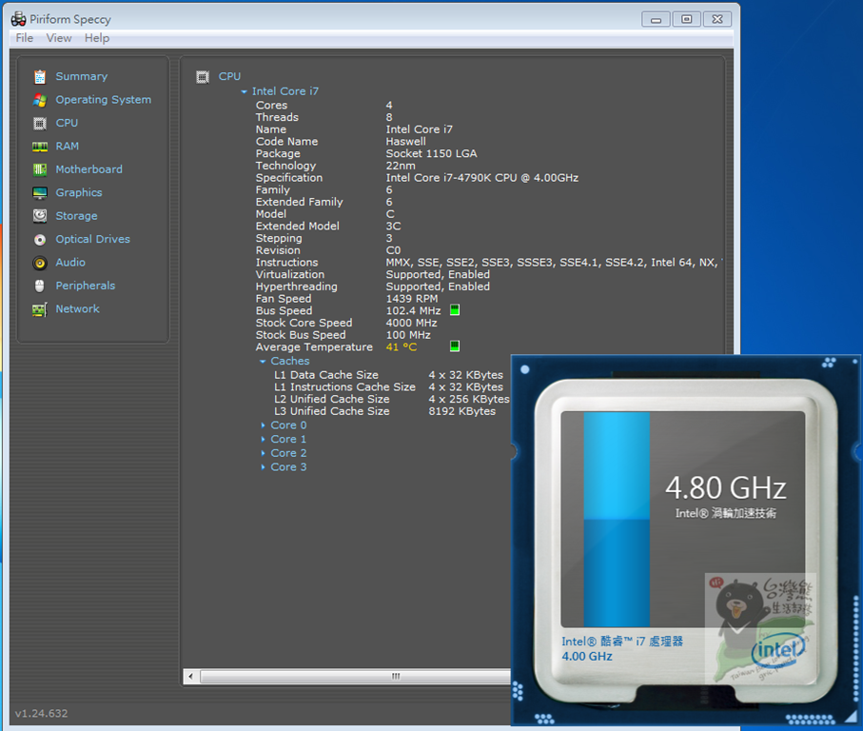Open the Operating System section

point(104,100)
